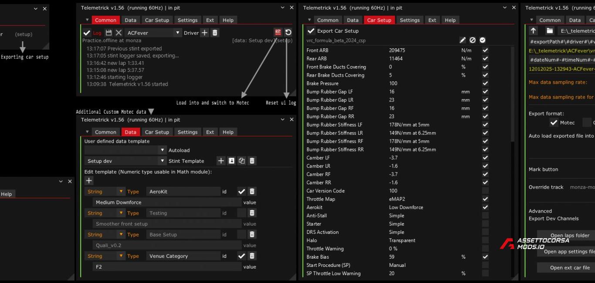The width and height of the screenshot is (595, 283).
Task: Switch to Common tab in Car Setup window
Action: (x=328, y=20)
